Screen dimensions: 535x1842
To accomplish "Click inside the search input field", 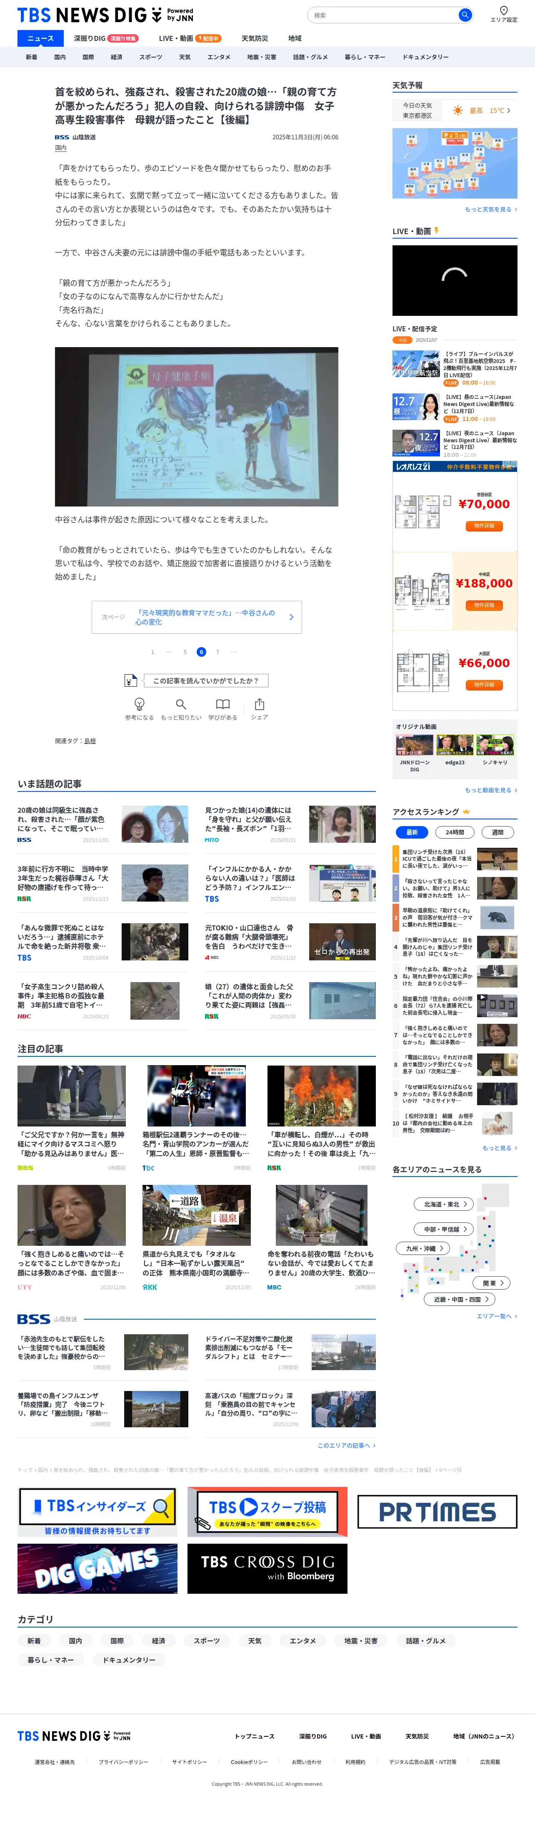I will tap(382, 15).
